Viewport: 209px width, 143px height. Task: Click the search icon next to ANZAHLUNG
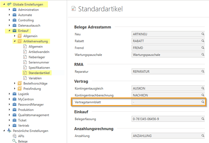click(x=203, y=136)
